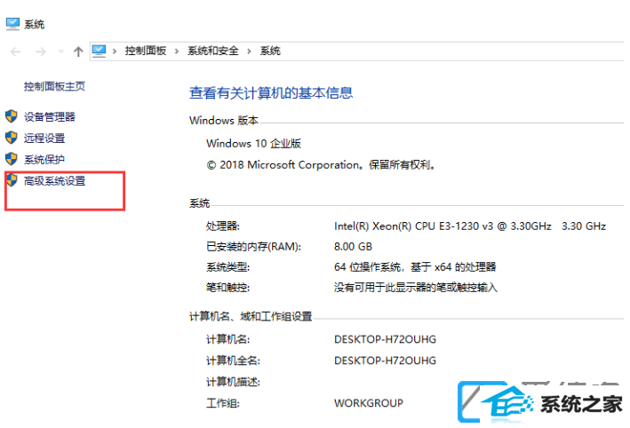Select 计算机名 value DESKTOP-H72OUHG
Image resolution: width=630 pixels, height=428 pixels.
[x=385, y=340]
